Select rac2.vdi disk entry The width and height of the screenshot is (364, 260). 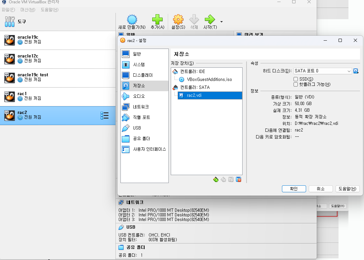click(x=210, y=95)
